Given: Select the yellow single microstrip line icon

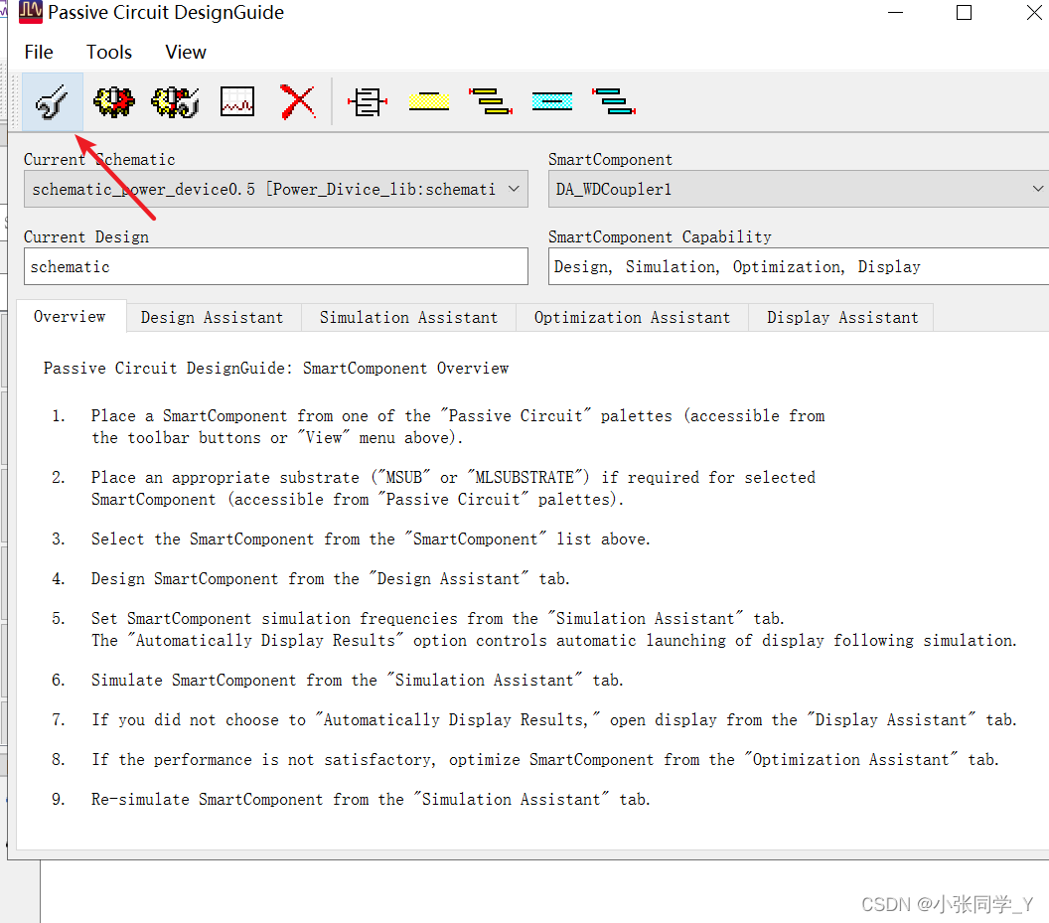Looking at the screenshot, I should 429,101.
